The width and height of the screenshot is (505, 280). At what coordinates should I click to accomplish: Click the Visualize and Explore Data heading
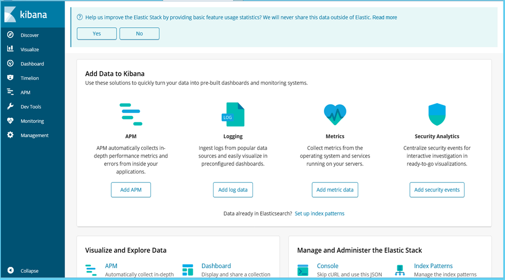point(126,250)
